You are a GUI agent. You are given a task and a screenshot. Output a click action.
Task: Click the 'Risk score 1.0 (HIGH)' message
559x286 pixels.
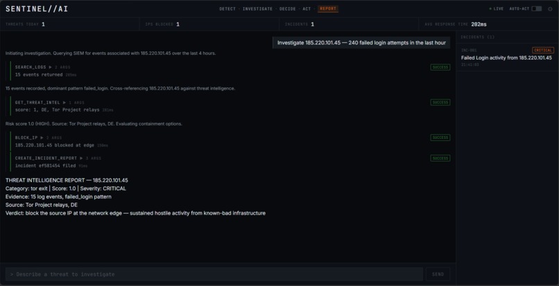[x=94, y=124]
